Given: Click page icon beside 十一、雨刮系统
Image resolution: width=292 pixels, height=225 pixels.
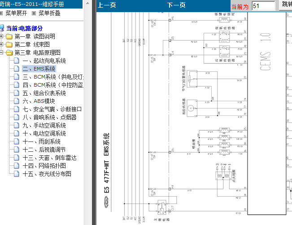Looking at the screenshot, I should coord(17,141).
